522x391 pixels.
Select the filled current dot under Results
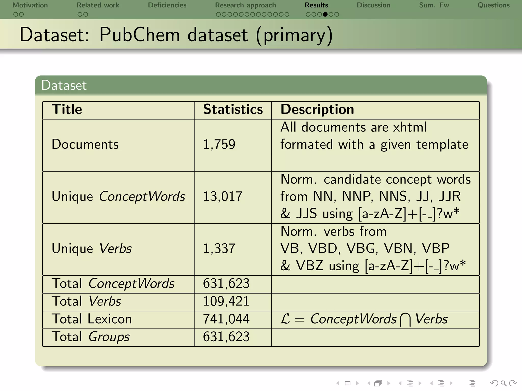tap(325, 15)
